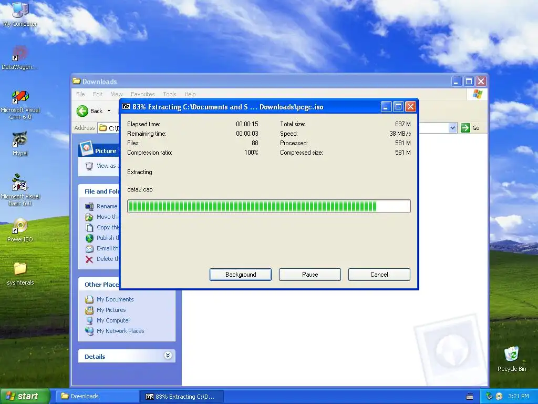Image resolution: width=538 pixels, height=404 pixels.
Task: Click the red Delete this file icon
Action: tap(89, 259)
